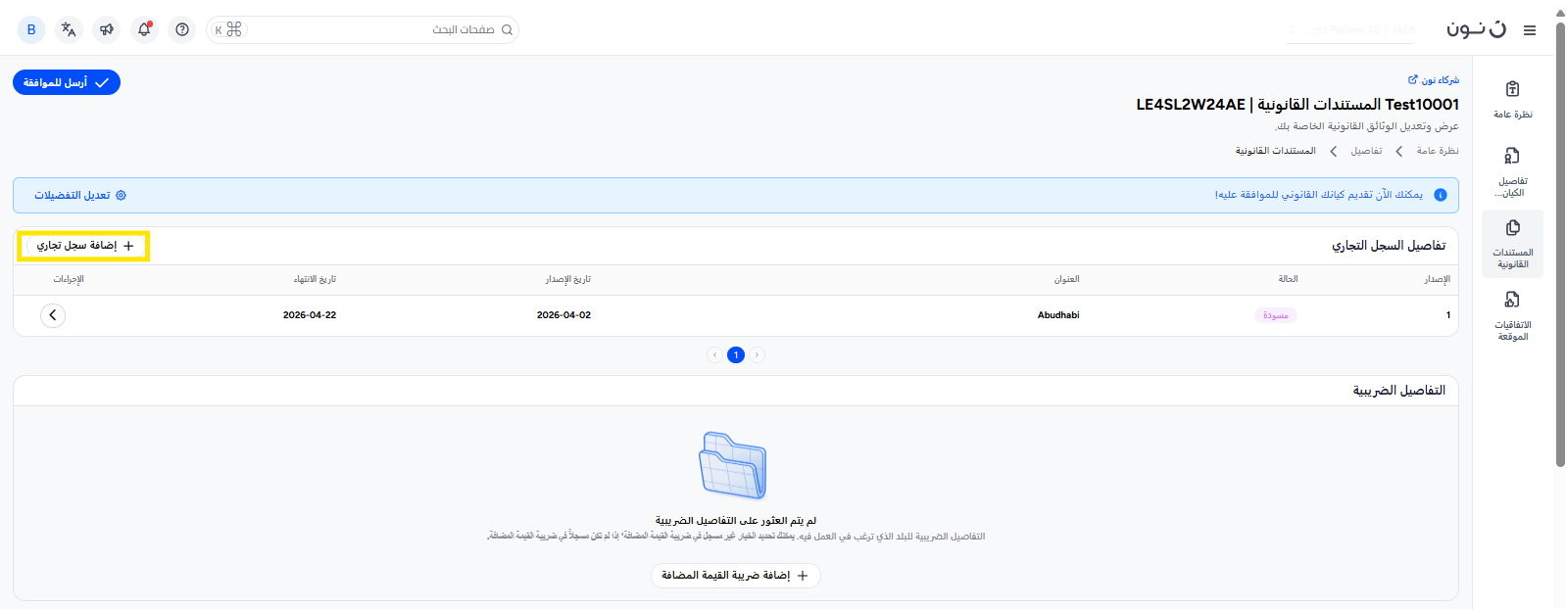
Task: Open تفاصيل الكيان in the sidebar
Action: 1513,172
